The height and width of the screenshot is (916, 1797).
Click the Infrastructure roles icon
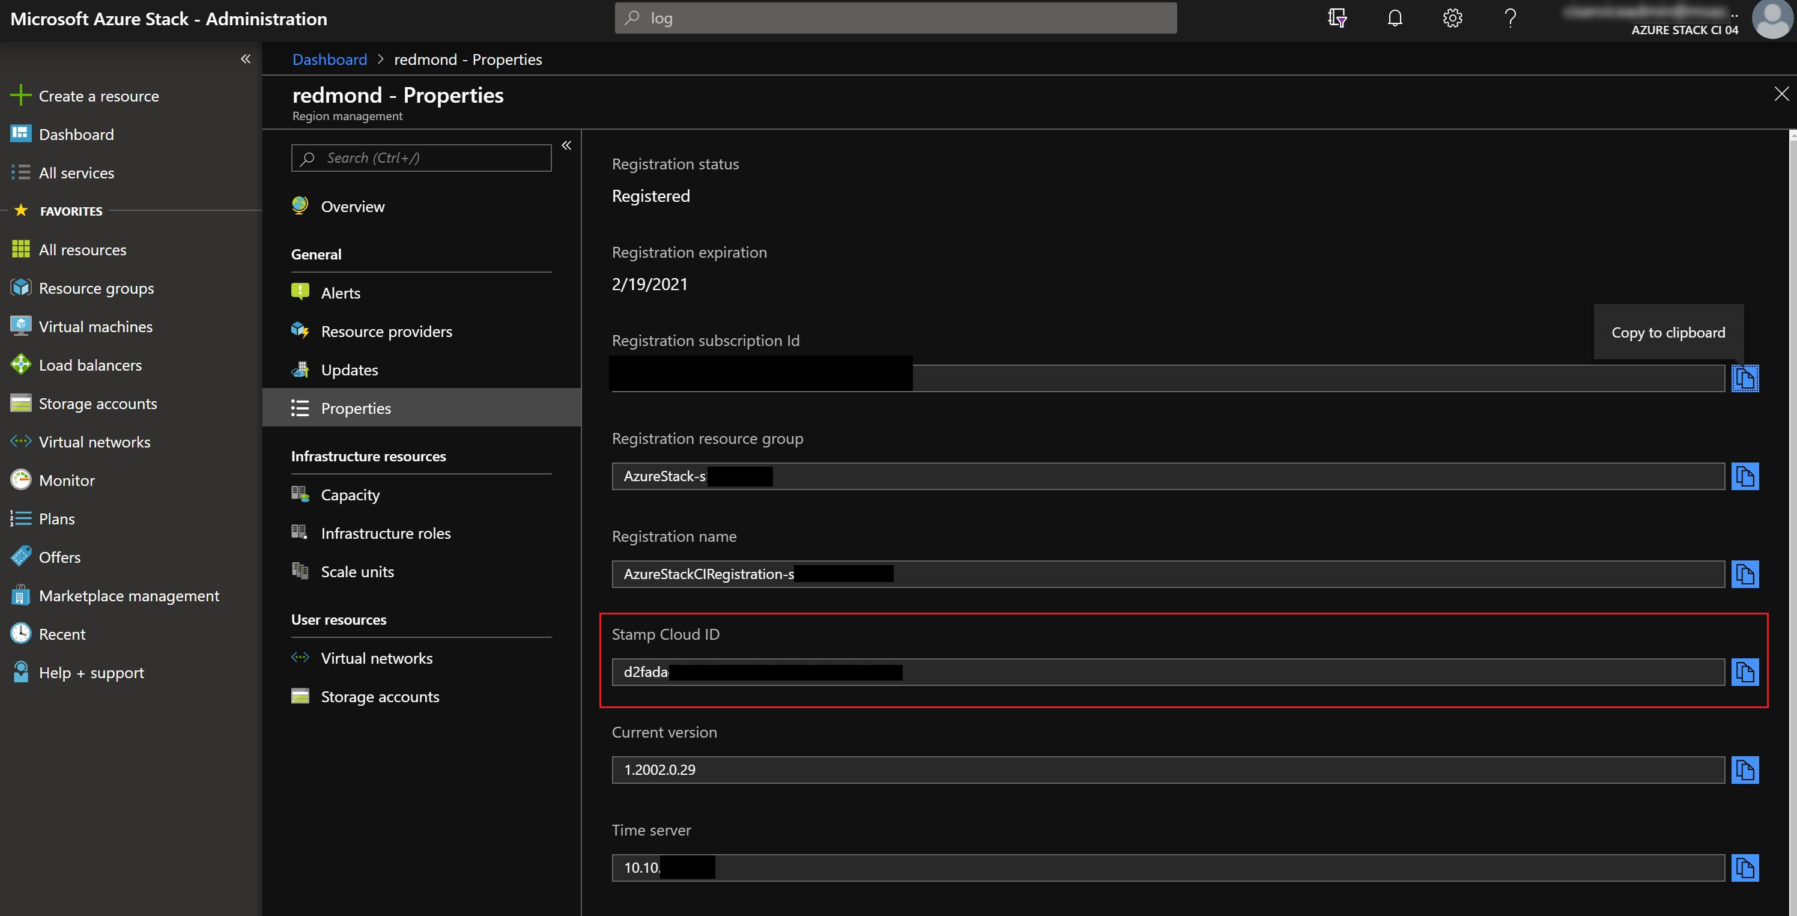pyautogui.click(x=302, y=532)
